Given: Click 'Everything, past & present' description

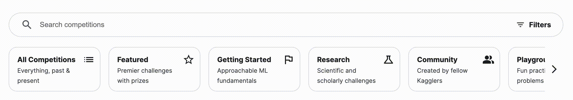Looking at the screenshot, I should 44,76.
